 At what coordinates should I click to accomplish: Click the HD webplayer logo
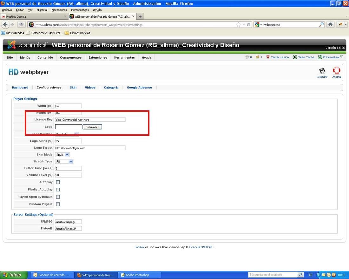29,72
